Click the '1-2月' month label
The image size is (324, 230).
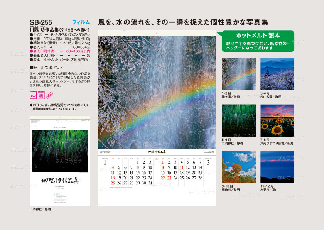pos(226,93)
